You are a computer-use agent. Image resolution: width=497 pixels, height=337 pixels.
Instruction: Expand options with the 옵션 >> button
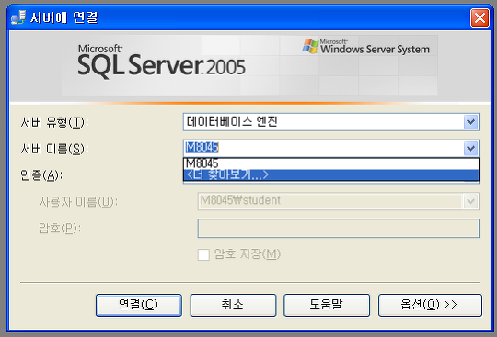tap(430, 305)
